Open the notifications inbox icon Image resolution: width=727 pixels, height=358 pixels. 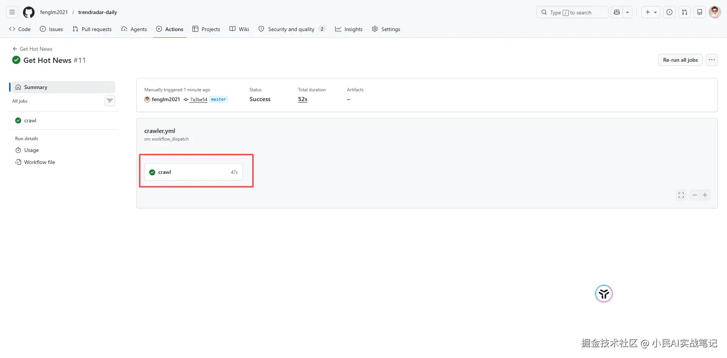tap(700, 13)
